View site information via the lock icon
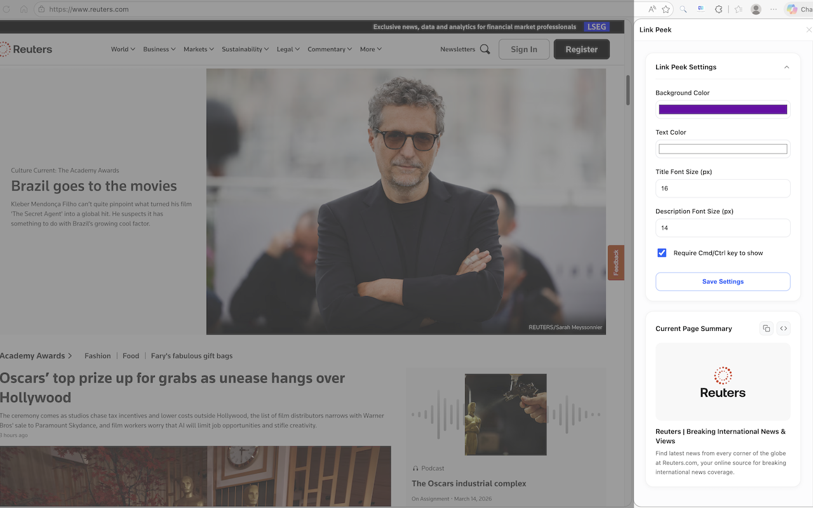This screenshot has height=508, width=813. coord(41,10)
